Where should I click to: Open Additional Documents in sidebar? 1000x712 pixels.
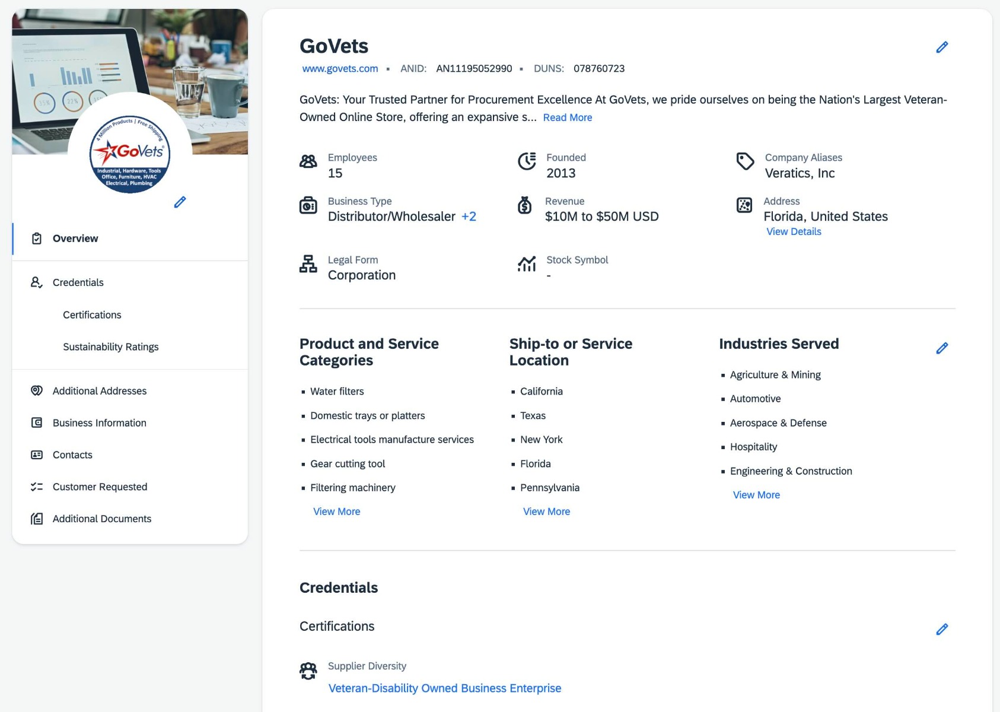pos(102,519)
